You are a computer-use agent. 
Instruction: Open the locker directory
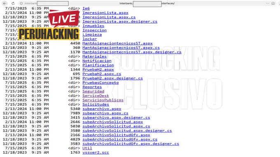point(90,39)
